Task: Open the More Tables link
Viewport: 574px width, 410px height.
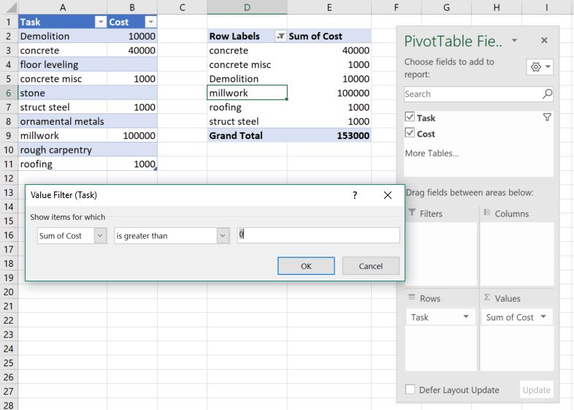Action: (432, 153)
